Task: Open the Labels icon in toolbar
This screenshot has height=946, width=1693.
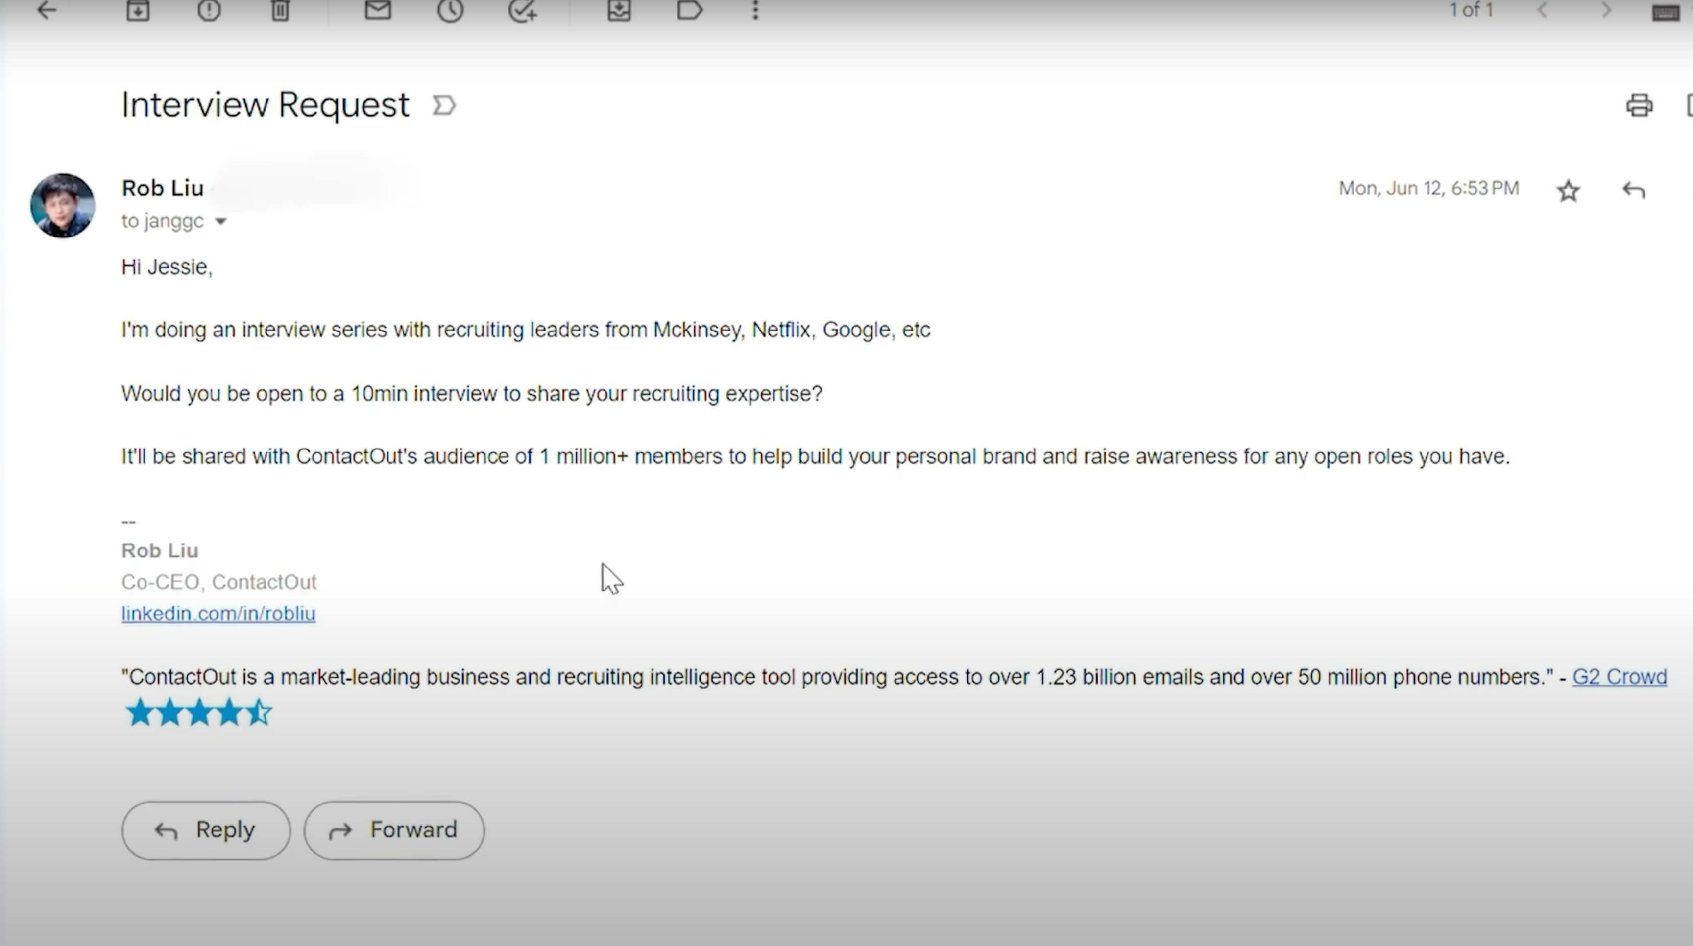Action: click(x=689, y=10)
